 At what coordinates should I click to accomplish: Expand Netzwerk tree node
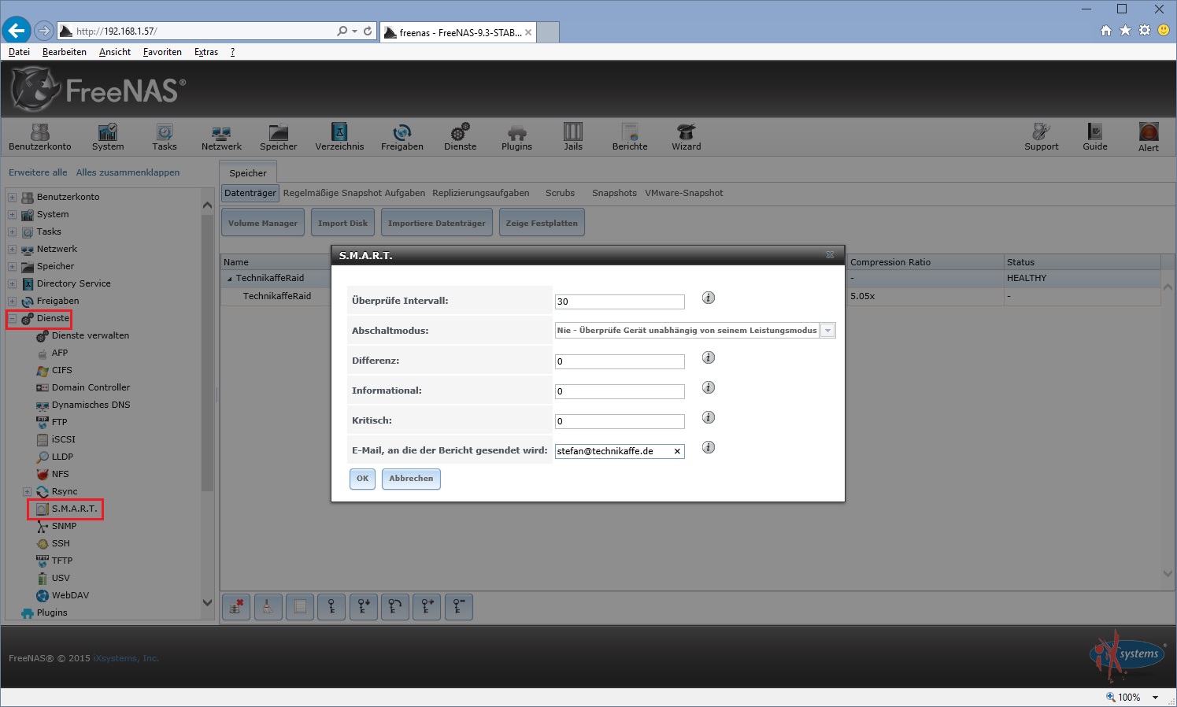pyautogui.click(x=12, y=249)
